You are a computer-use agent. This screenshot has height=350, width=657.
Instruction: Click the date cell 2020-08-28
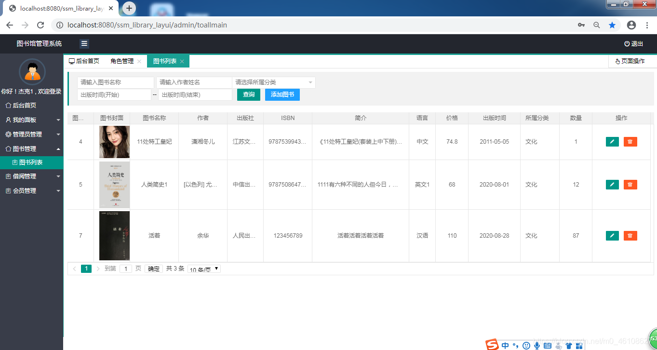494,236
